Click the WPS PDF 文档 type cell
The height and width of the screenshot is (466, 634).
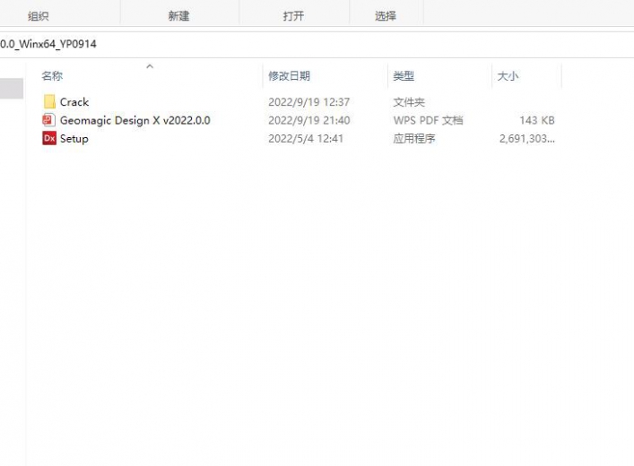coord(428,120)
